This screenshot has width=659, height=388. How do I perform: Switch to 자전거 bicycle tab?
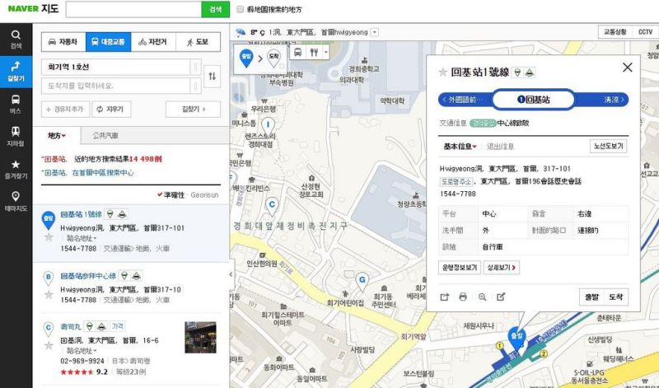[x=153, y=42]
